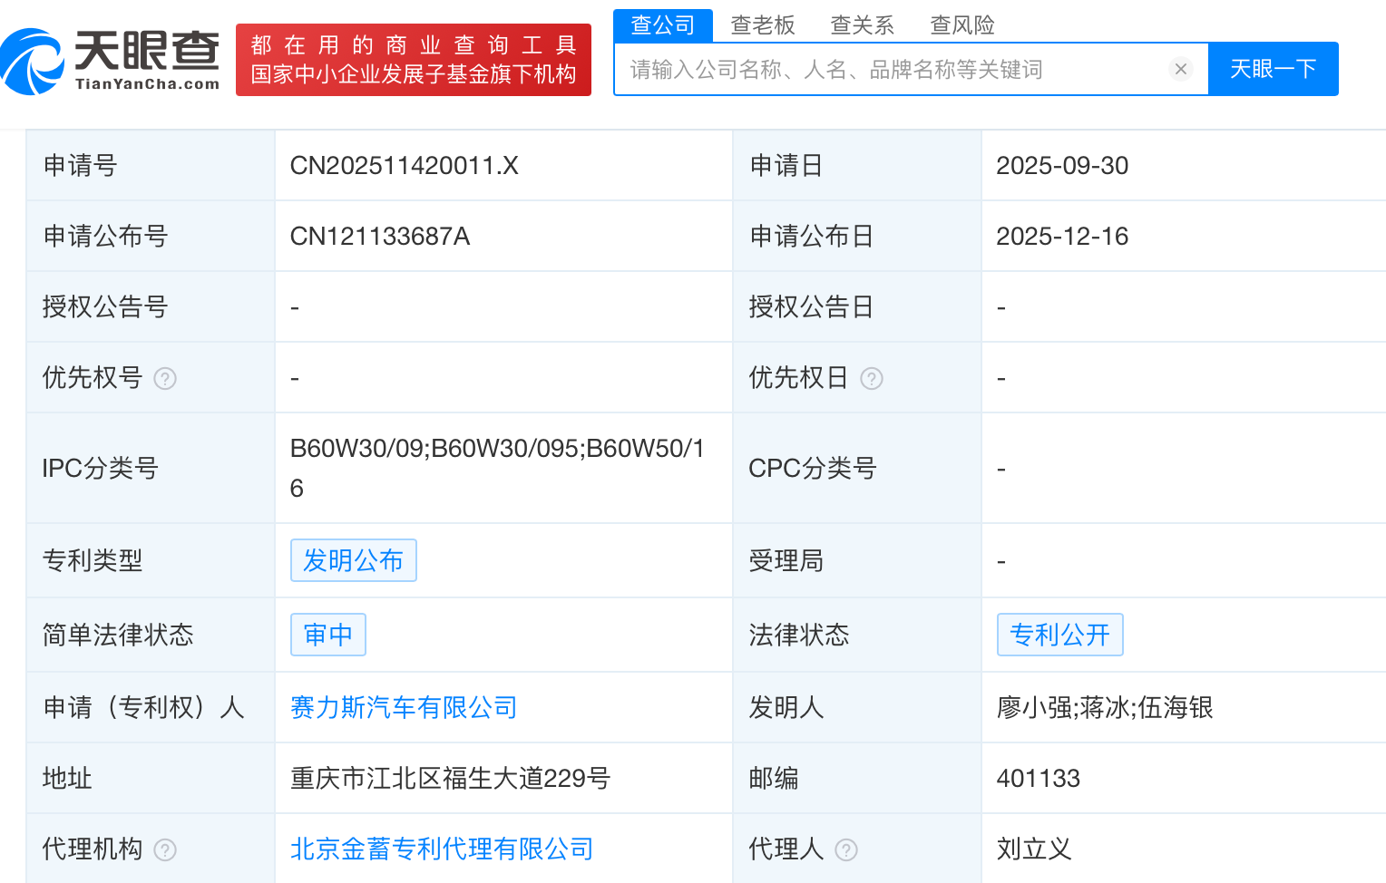
Task: Select the 查风险 tab
Action: (x=961, y=25)
